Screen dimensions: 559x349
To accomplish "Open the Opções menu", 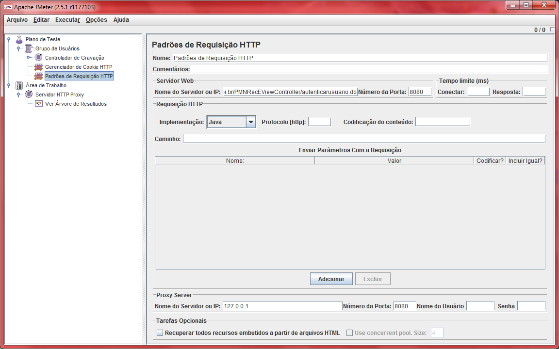I will tap(96, 20).
